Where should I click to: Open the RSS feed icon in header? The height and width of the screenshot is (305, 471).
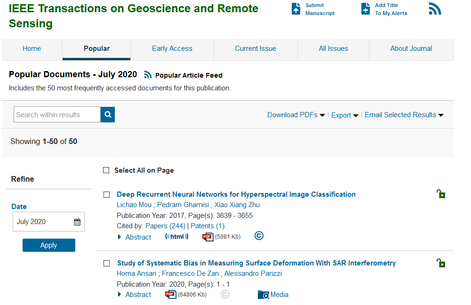pyautogui.click(x=435, y=9)
